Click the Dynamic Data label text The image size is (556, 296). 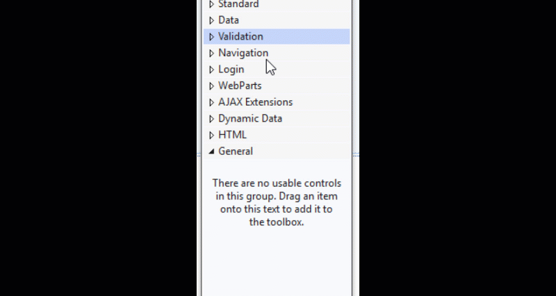pos(250,119)
